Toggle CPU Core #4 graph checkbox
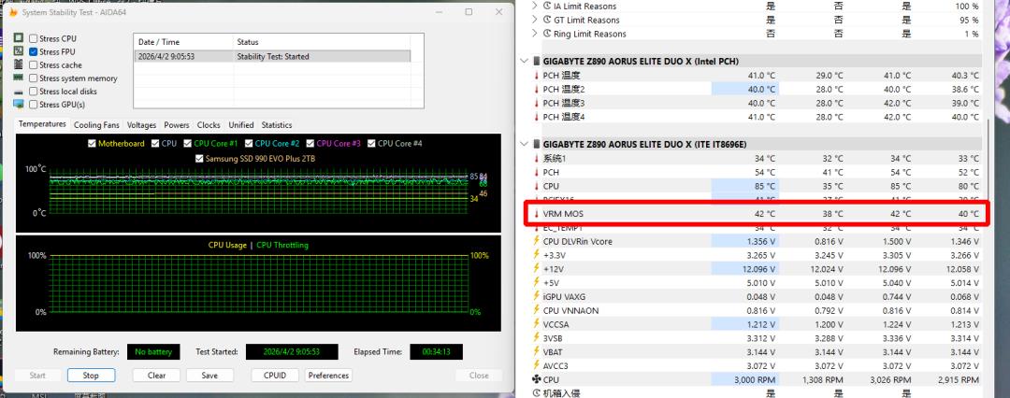 [371, 144]
